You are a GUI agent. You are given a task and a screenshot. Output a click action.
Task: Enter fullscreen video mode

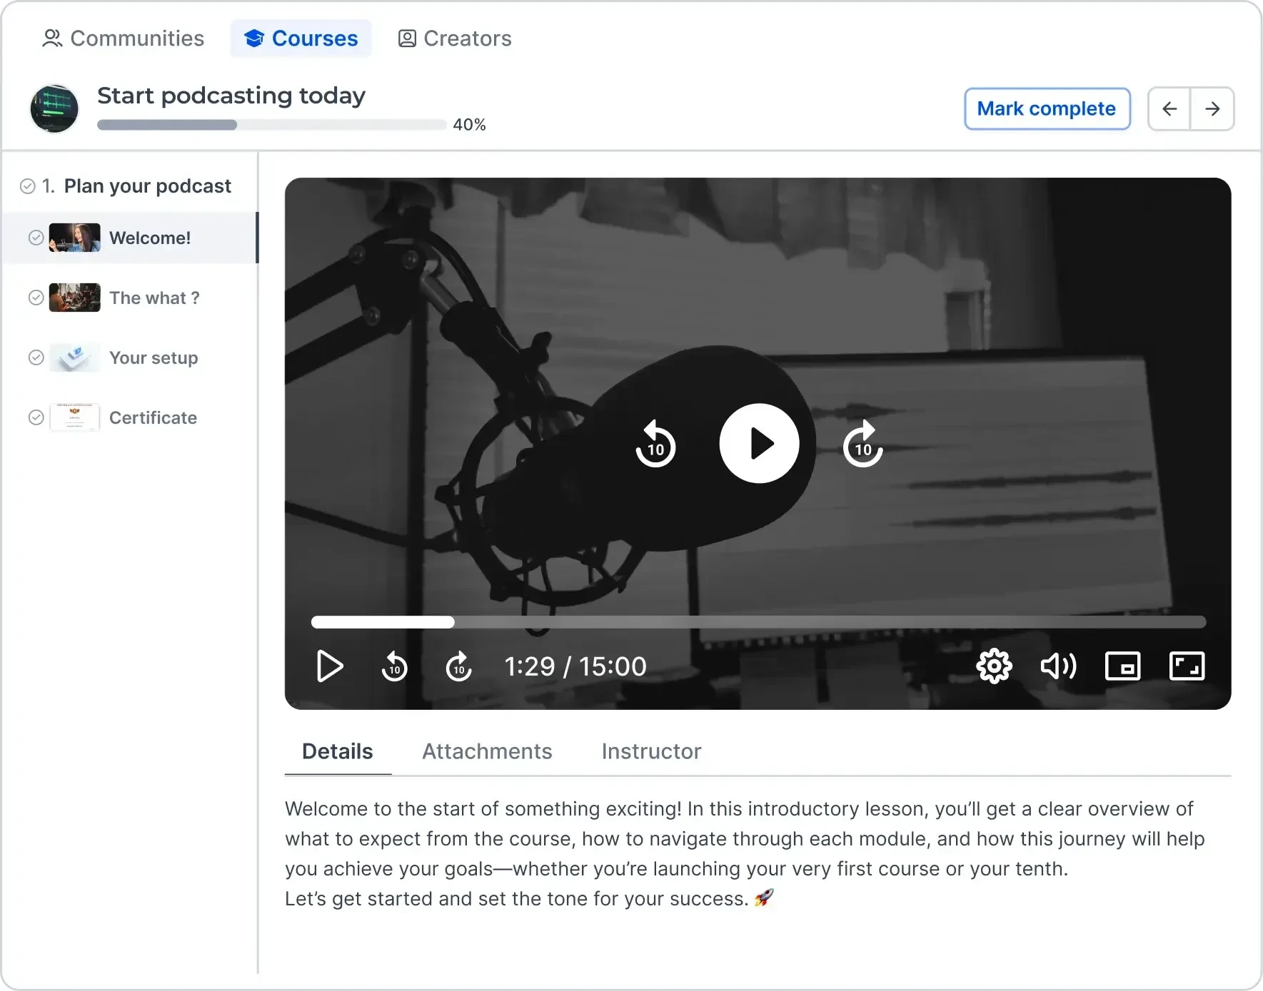[x=1187, y=666]
